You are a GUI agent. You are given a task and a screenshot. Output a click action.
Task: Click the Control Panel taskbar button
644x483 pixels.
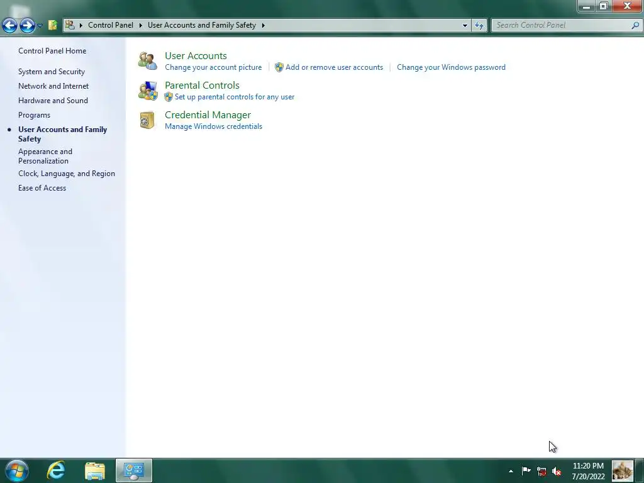click(x=134, y=470)
